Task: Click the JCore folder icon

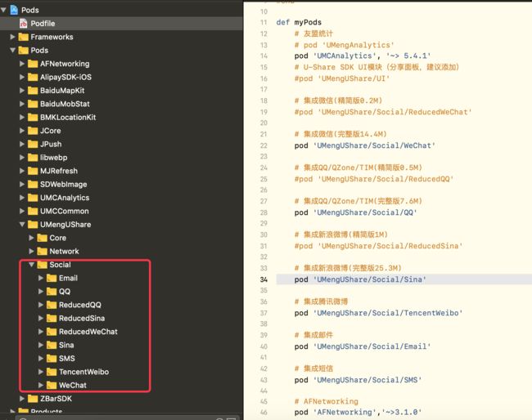Action: coord(33,131)
